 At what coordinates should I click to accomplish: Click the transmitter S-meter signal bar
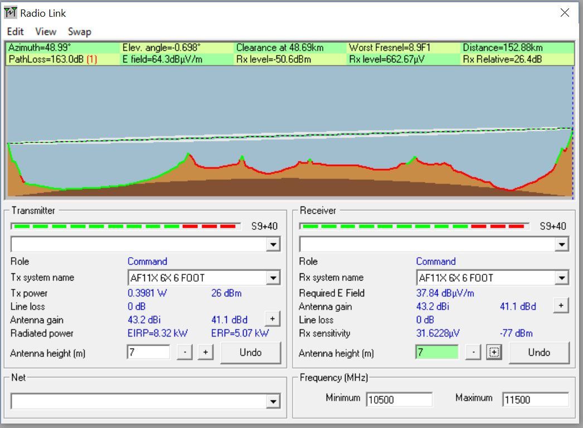[x=125, y=227]
